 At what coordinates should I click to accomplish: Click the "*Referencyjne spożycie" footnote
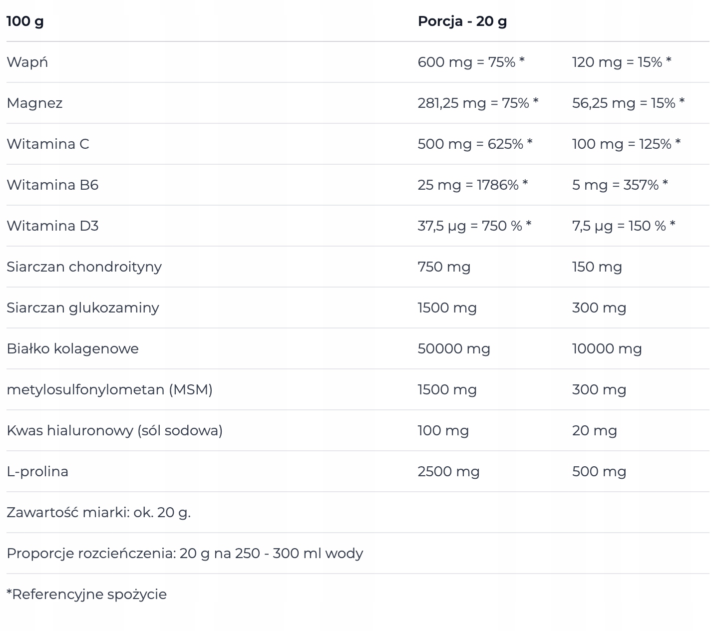[x=86, y=595]
